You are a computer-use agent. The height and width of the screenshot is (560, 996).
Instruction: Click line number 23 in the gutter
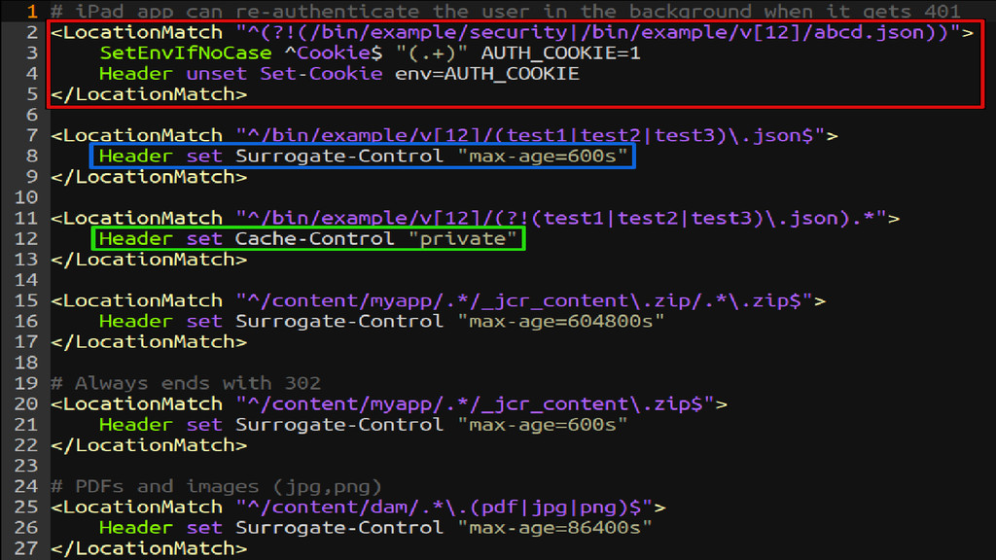[x=26, y=466]
